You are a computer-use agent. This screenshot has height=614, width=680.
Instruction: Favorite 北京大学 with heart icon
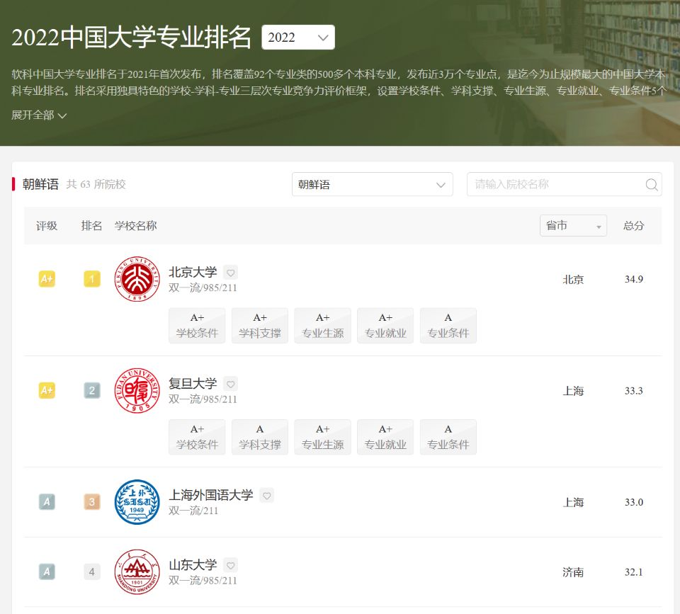[x=231, y=273]
